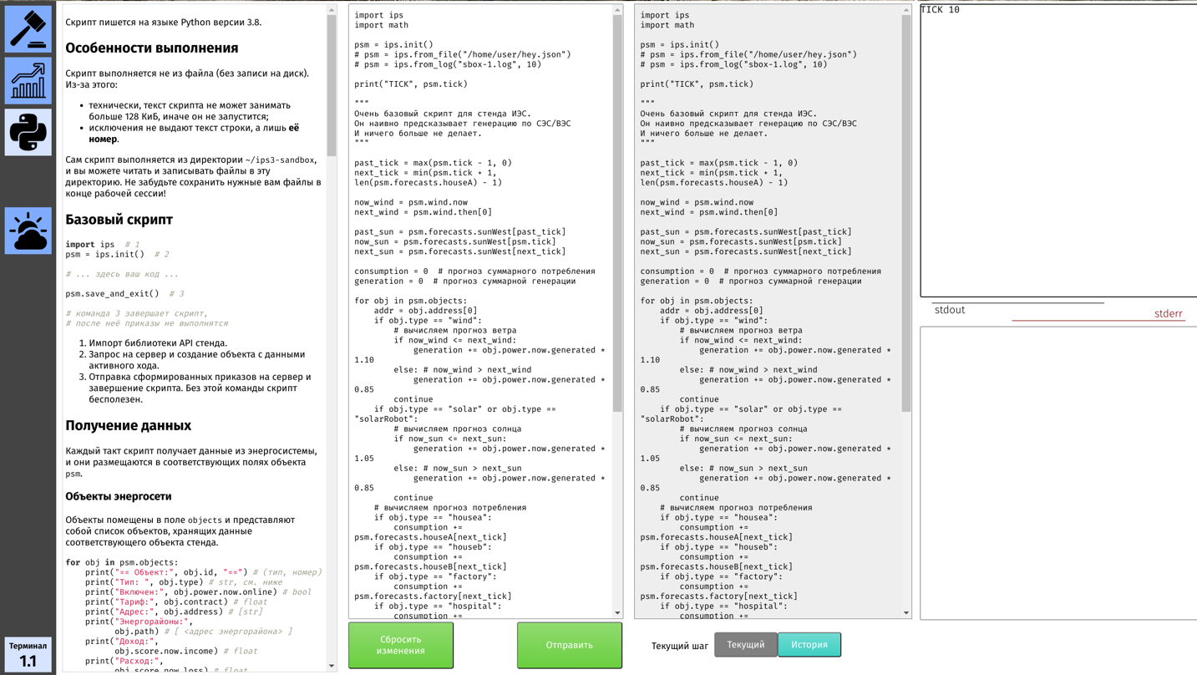This screenshot has height=675, width=1197.
Task: Click script editor scroll-up arrow
Action: tap(617, 11)
